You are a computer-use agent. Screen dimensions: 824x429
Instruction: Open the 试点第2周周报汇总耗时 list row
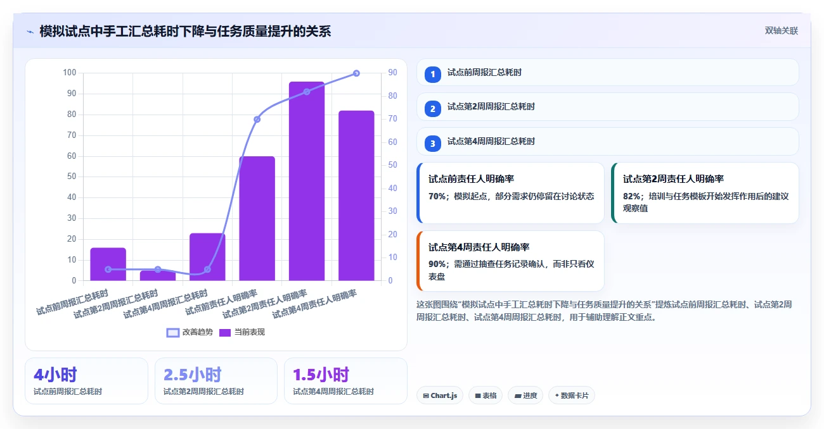[607, 106]
